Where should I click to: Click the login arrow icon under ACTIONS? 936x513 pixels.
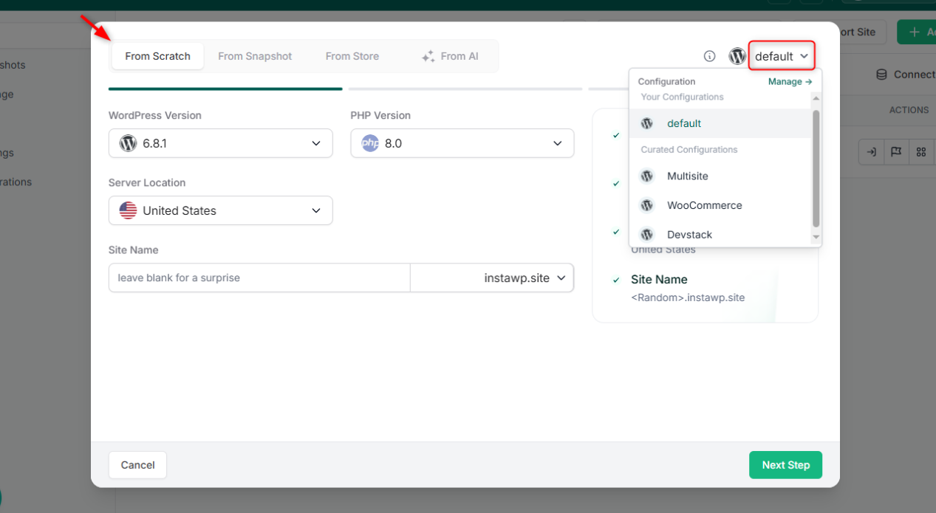pyautogui.click(x=871, y=151)
